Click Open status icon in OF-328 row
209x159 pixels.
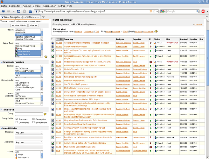pyautogui.click(x=155, y=43)
